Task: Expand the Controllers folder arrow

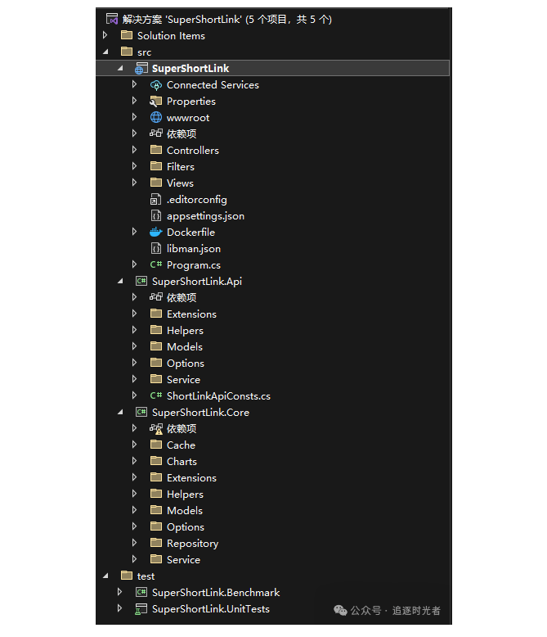Action: tap(135, 151)
